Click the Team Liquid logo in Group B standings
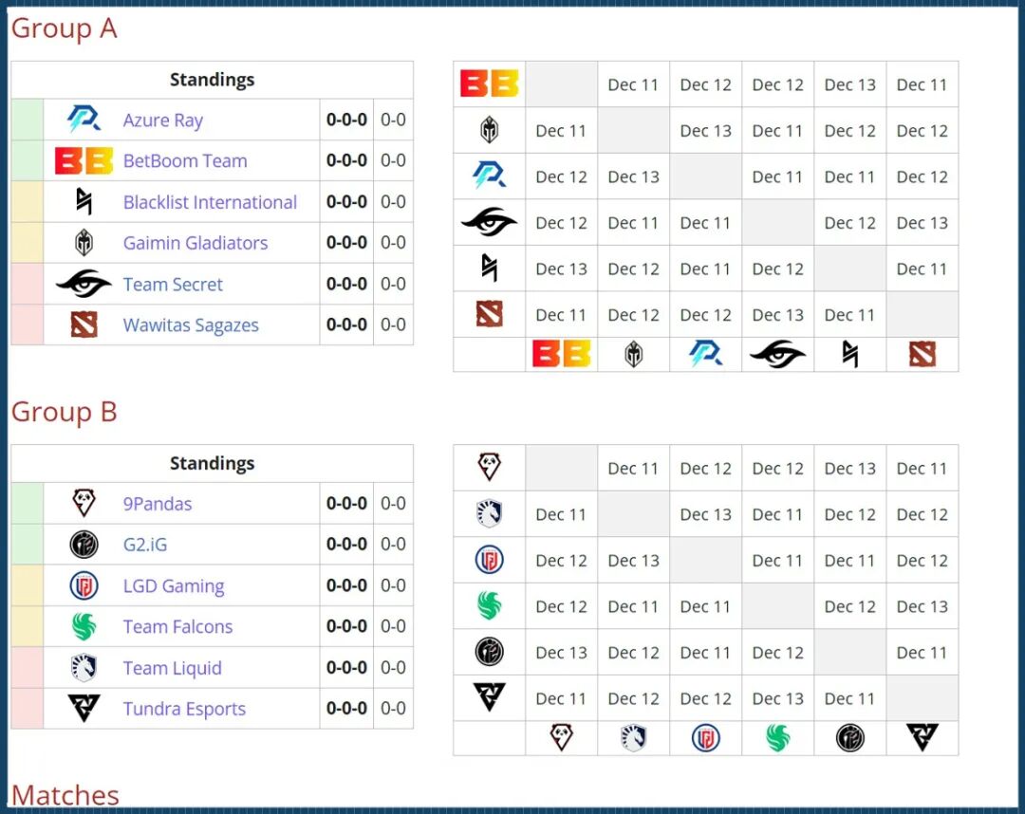Image resolution: width=1025 pixels, height=814 pixels. coord(84,667)
